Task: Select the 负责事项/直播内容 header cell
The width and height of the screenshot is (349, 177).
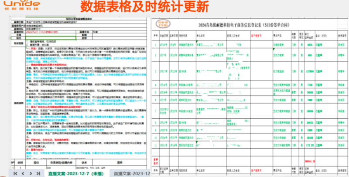Action: (x=61, y=162)
